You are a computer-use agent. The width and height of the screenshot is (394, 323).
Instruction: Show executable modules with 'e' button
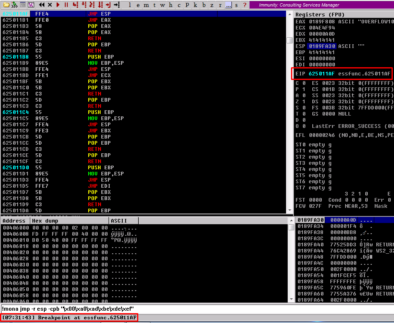coord(138,5)
